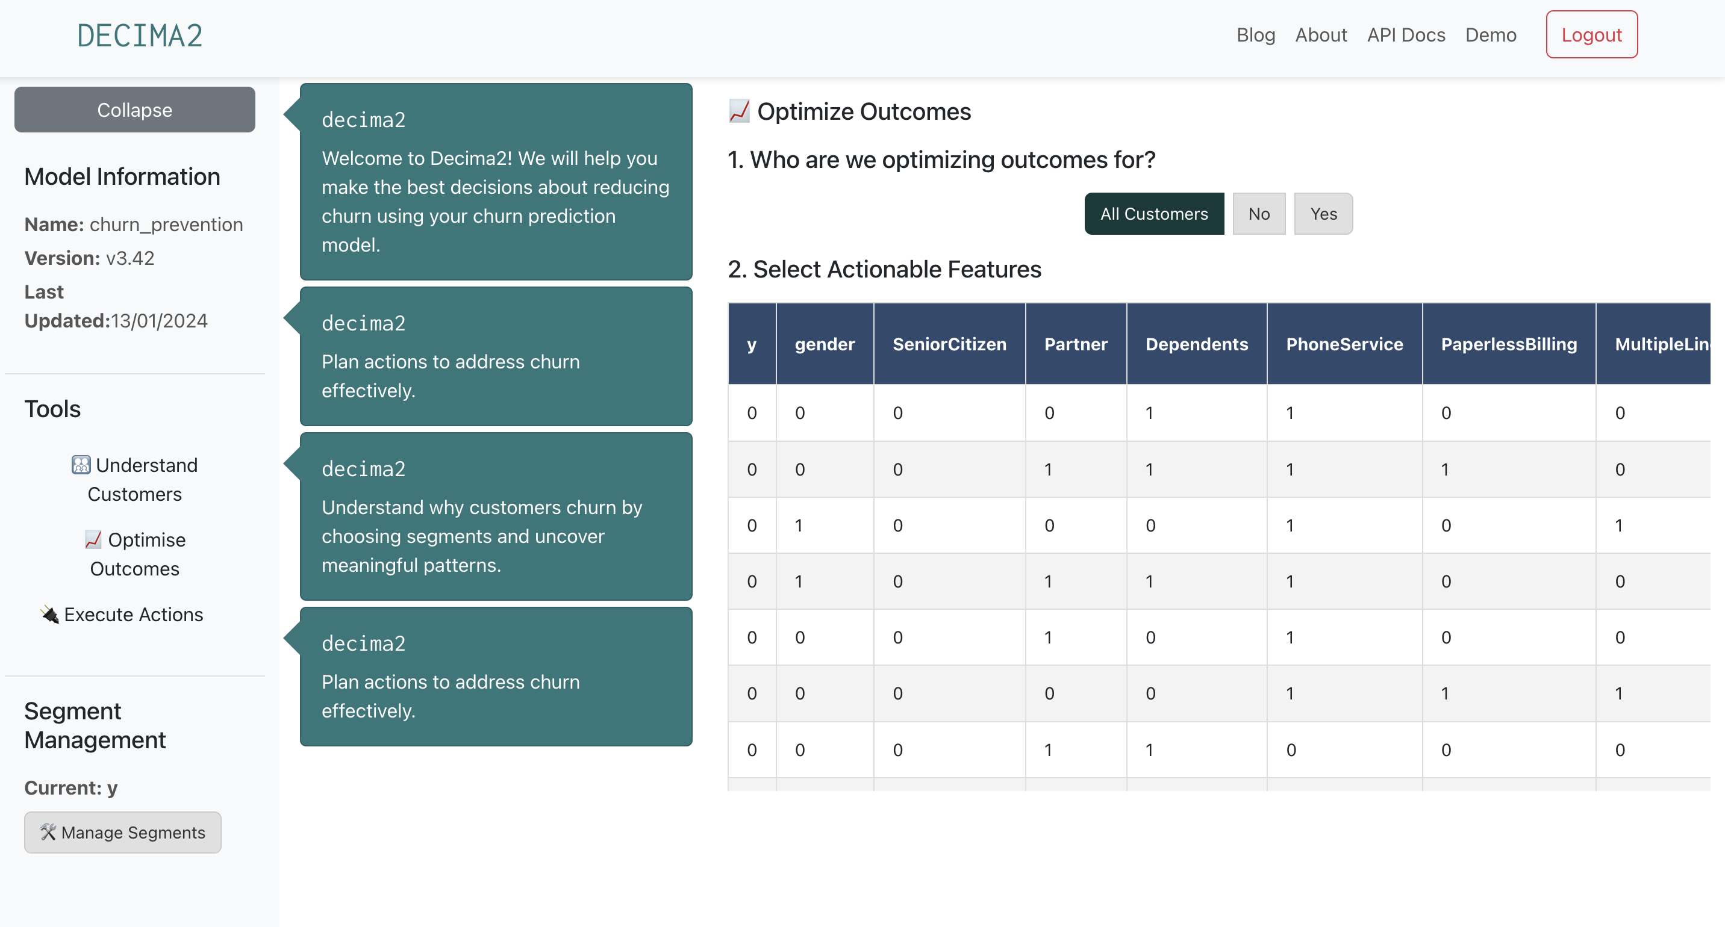Click the version v3.42 text
The width and height of the screenshot is (1725, 927).
point(130,258)
